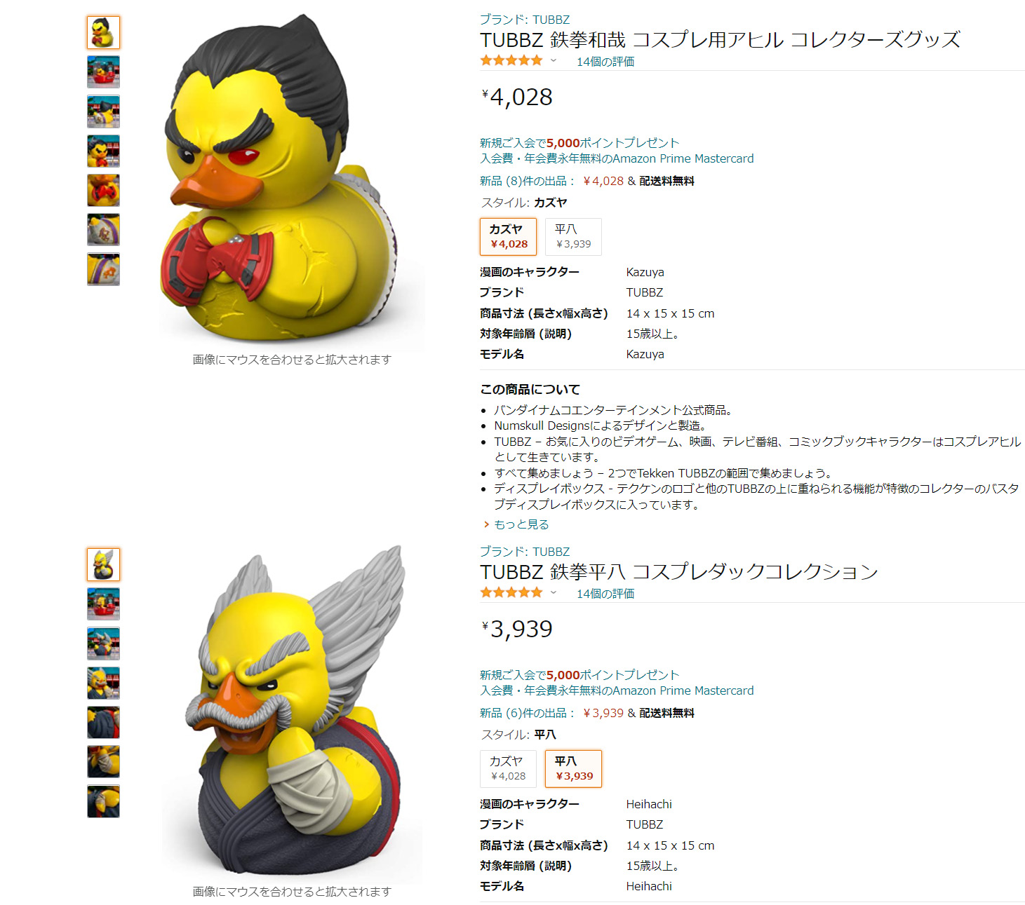Select second thumbnail of Kazuya duck listing

(x=103, y=72)
